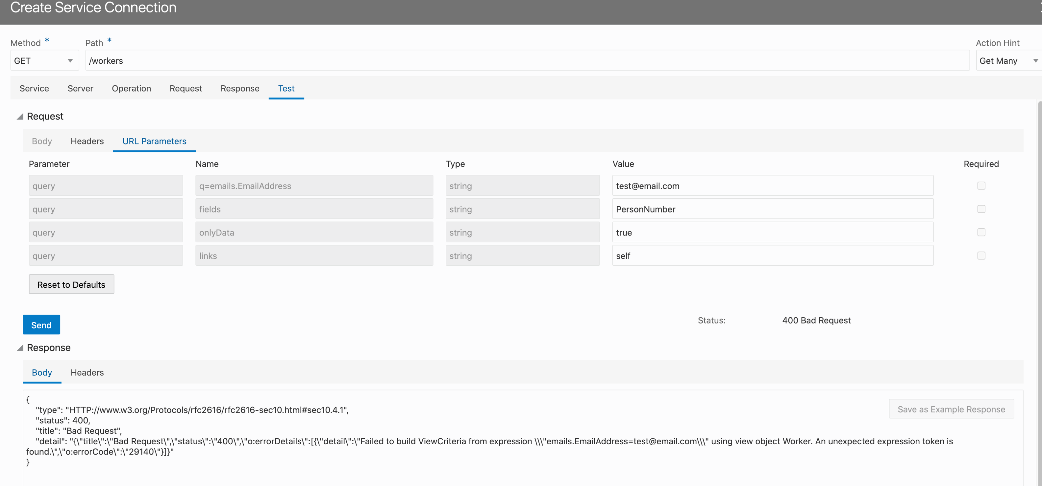
Task: Collapse the Request section triangle
Action: [20, 116]
